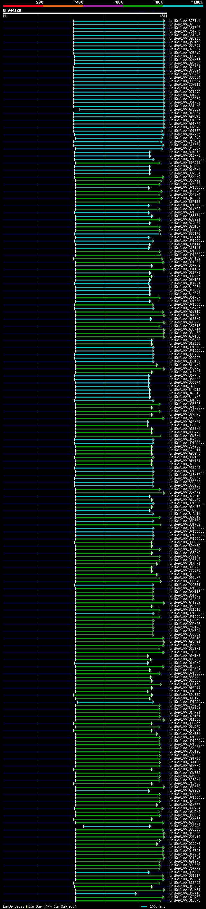The image size is (206, 909).
Task: Select the UniRef100_A9NLA3 label
Action: pyautogui.click(x=184, y=117)
